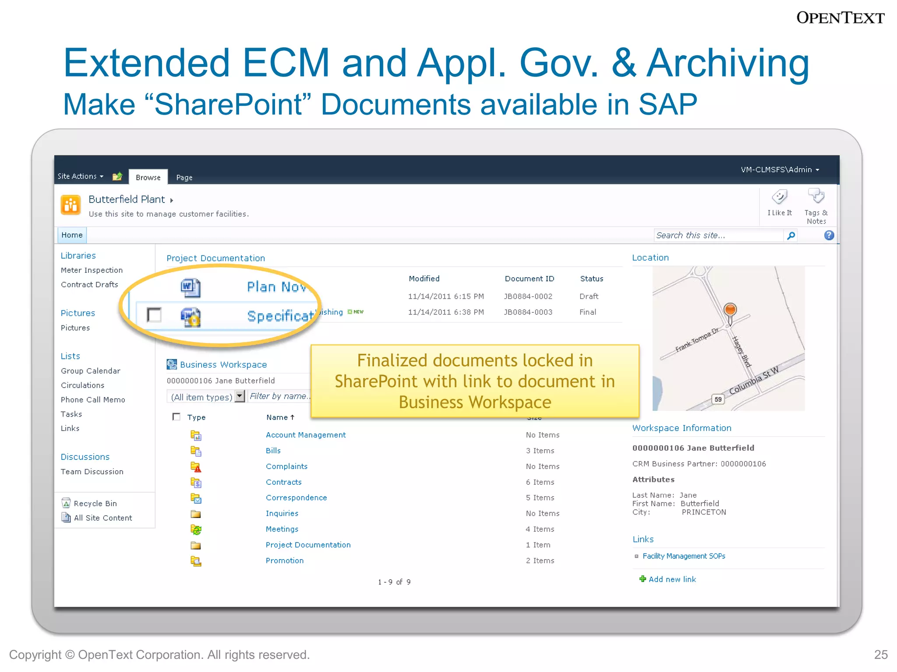Open the Tasks list
Screen dimensions: 897x672
point(71,414)
